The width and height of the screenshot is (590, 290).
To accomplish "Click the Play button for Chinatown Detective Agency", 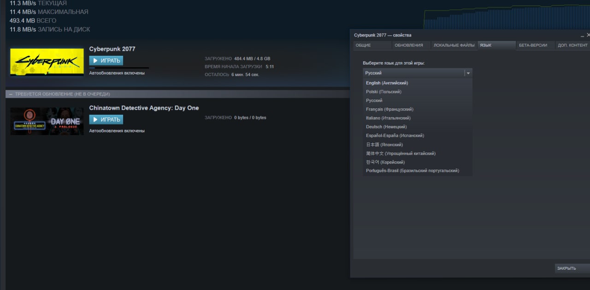I will pyautogui.click(x=106, y=119).
